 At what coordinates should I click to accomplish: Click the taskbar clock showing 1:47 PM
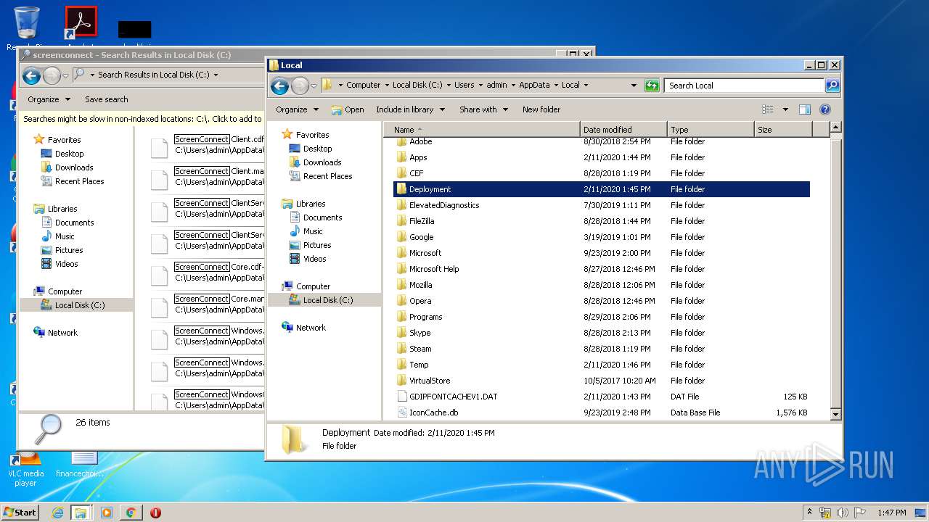tap(892, 513)
